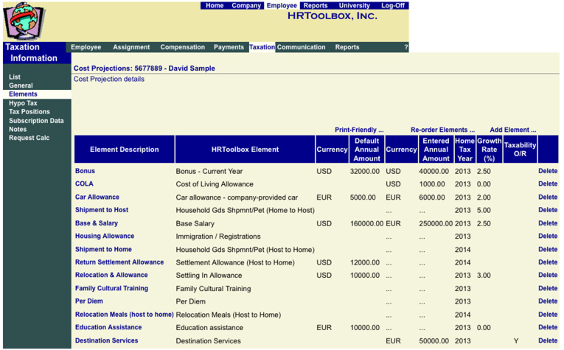Open the Base & Salary element
The width and height of the screenshot is (564, 350).
96,223
